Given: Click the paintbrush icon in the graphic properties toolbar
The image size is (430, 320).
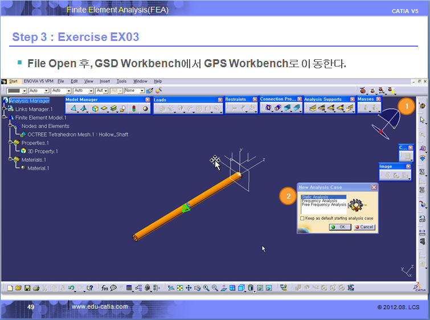Looking at the screenshot, I should point(149,91).
